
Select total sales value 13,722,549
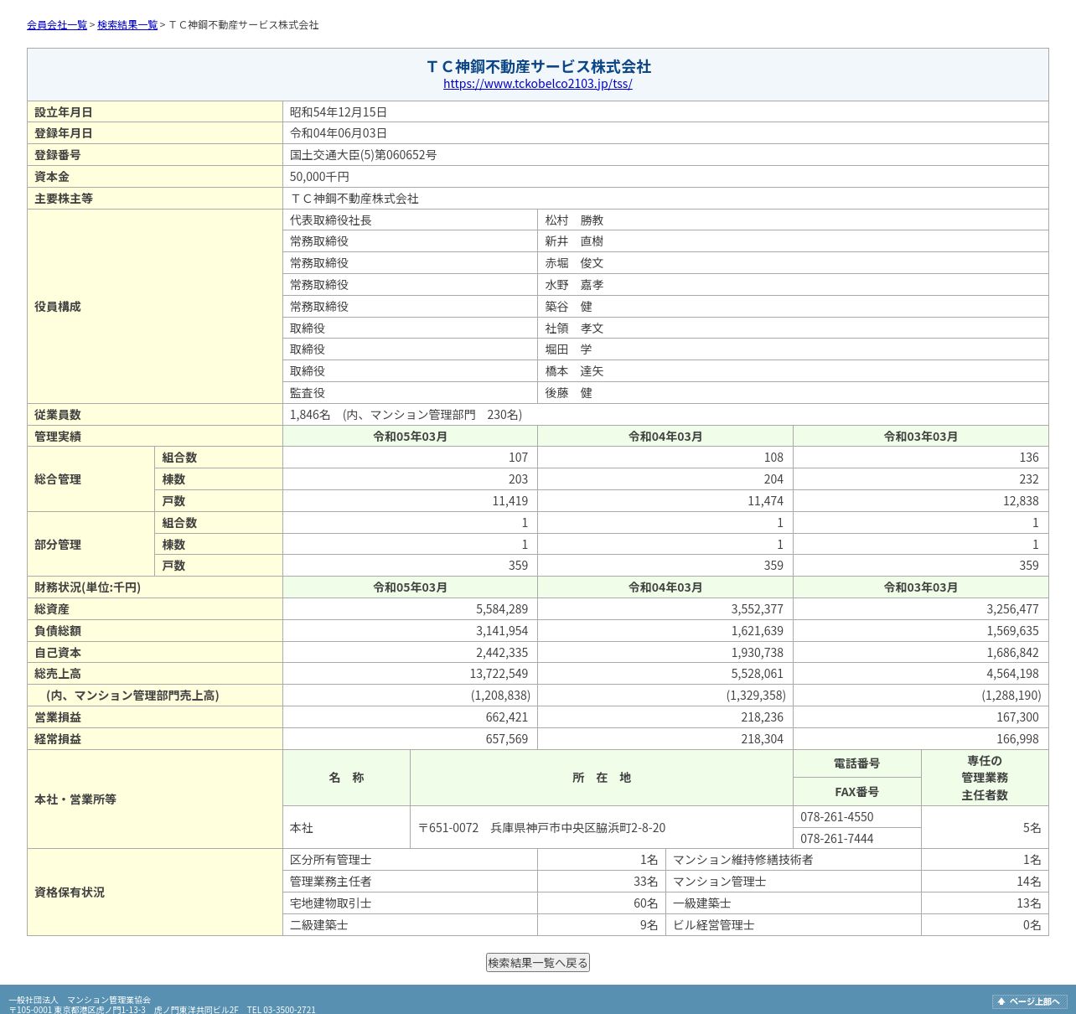[499, 674]
